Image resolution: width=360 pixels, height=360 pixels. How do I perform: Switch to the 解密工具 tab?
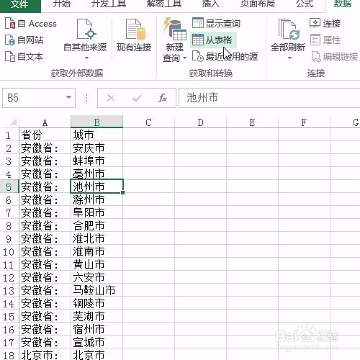pos(164,4)
